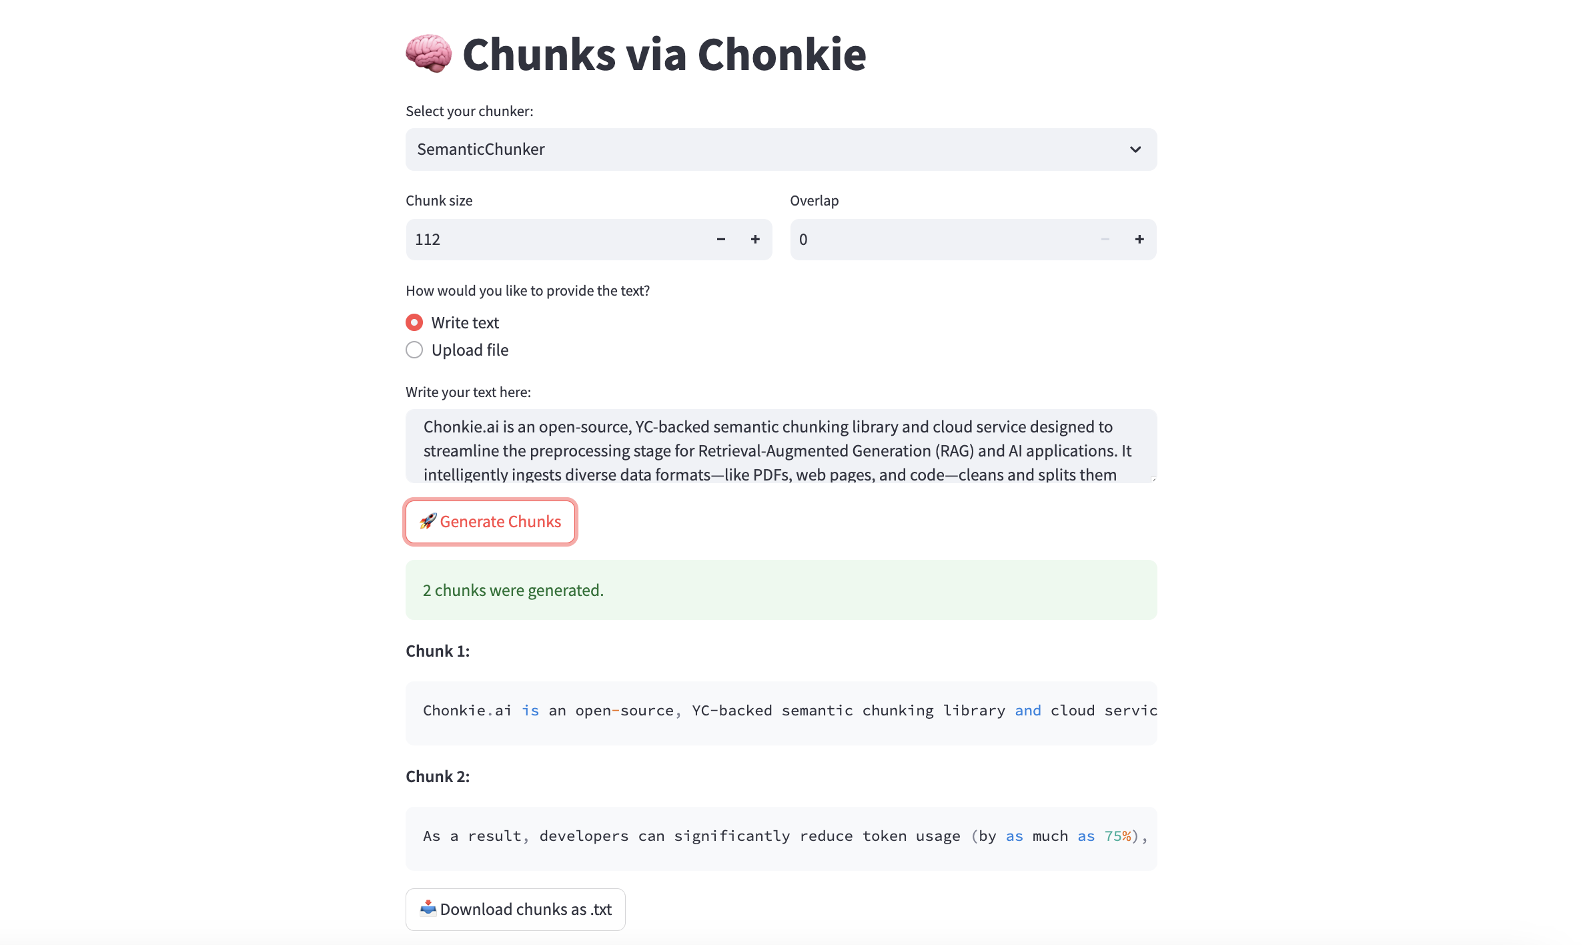The image size is (1589, 945).
Task: Click Download chunks as .txt
Action: click(515, 908)
